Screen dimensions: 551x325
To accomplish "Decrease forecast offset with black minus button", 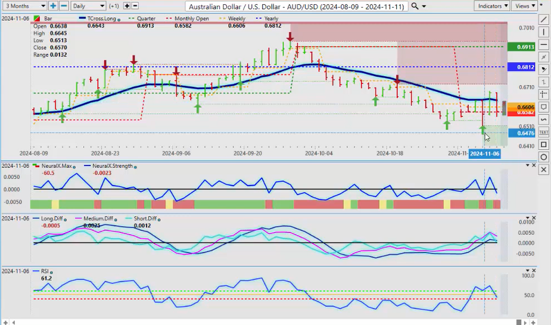I will point(135,6).
